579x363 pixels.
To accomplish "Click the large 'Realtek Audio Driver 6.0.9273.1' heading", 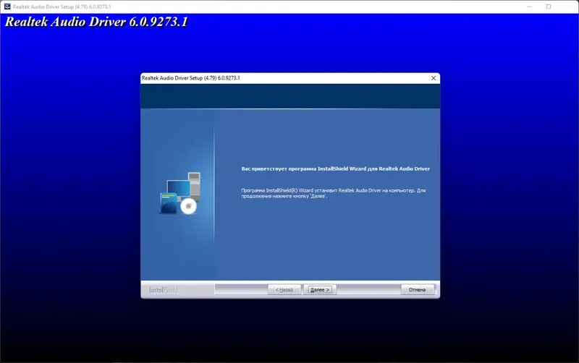I will [96, 22].
